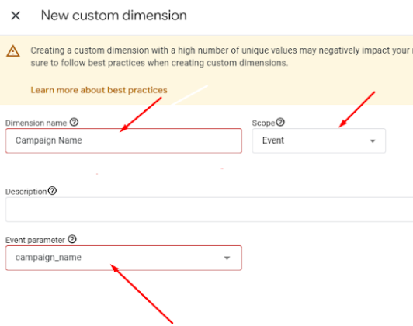Click the custom dimension warning message text

[x=221, y=57]
